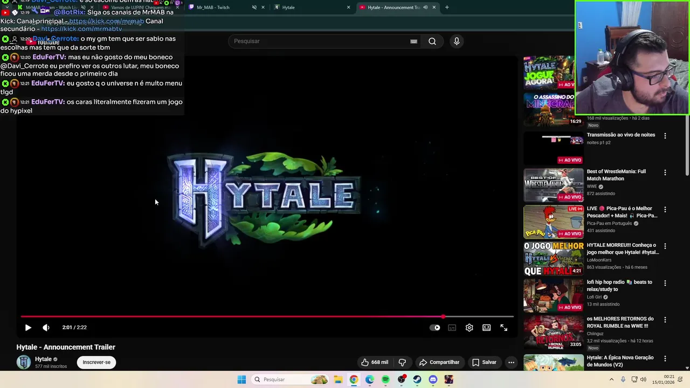
Task: Open the Hytale channel name link
Action: pyautogui.click(x=43, y=359)
